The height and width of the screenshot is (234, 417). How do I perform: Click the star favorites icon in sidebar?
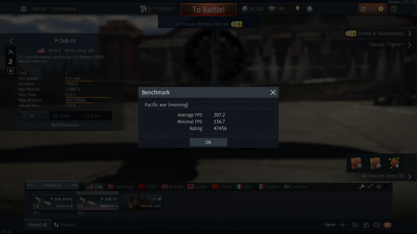click(11, 71)
